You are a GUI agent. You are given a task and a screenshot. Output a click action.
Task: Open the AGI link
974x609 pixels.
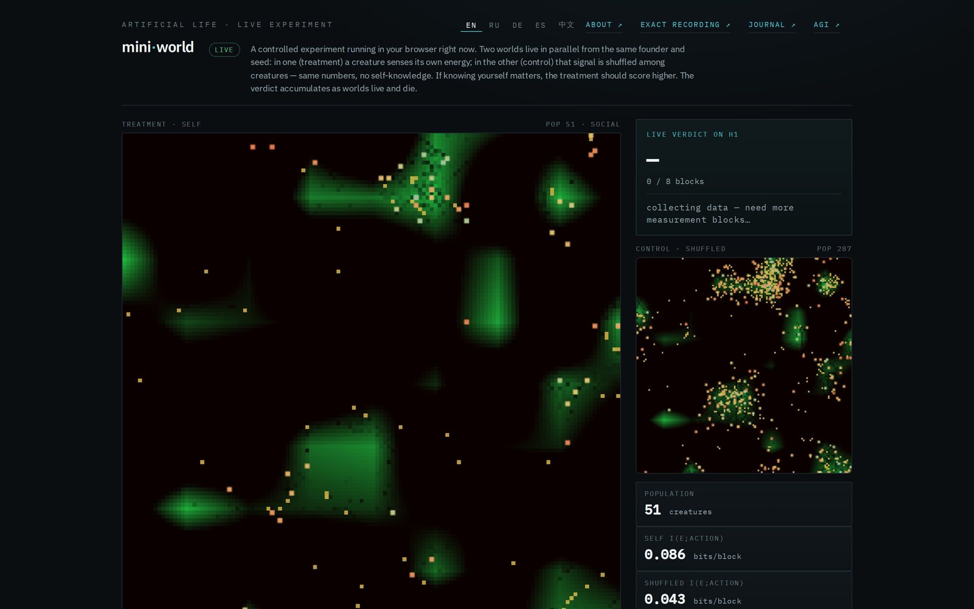(827, 25)
